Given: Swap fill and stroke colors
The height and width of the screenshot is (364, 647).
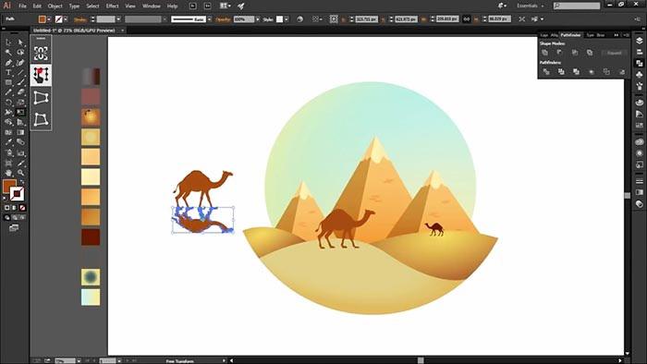Looking at the screenshot, I should (x=21, y=181).
